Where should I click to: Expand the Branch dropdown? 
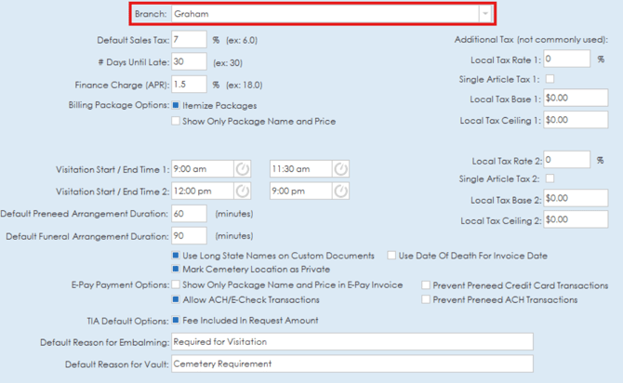484,14
